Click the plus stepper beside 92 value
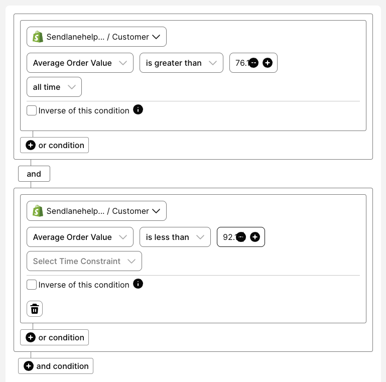 255,237
